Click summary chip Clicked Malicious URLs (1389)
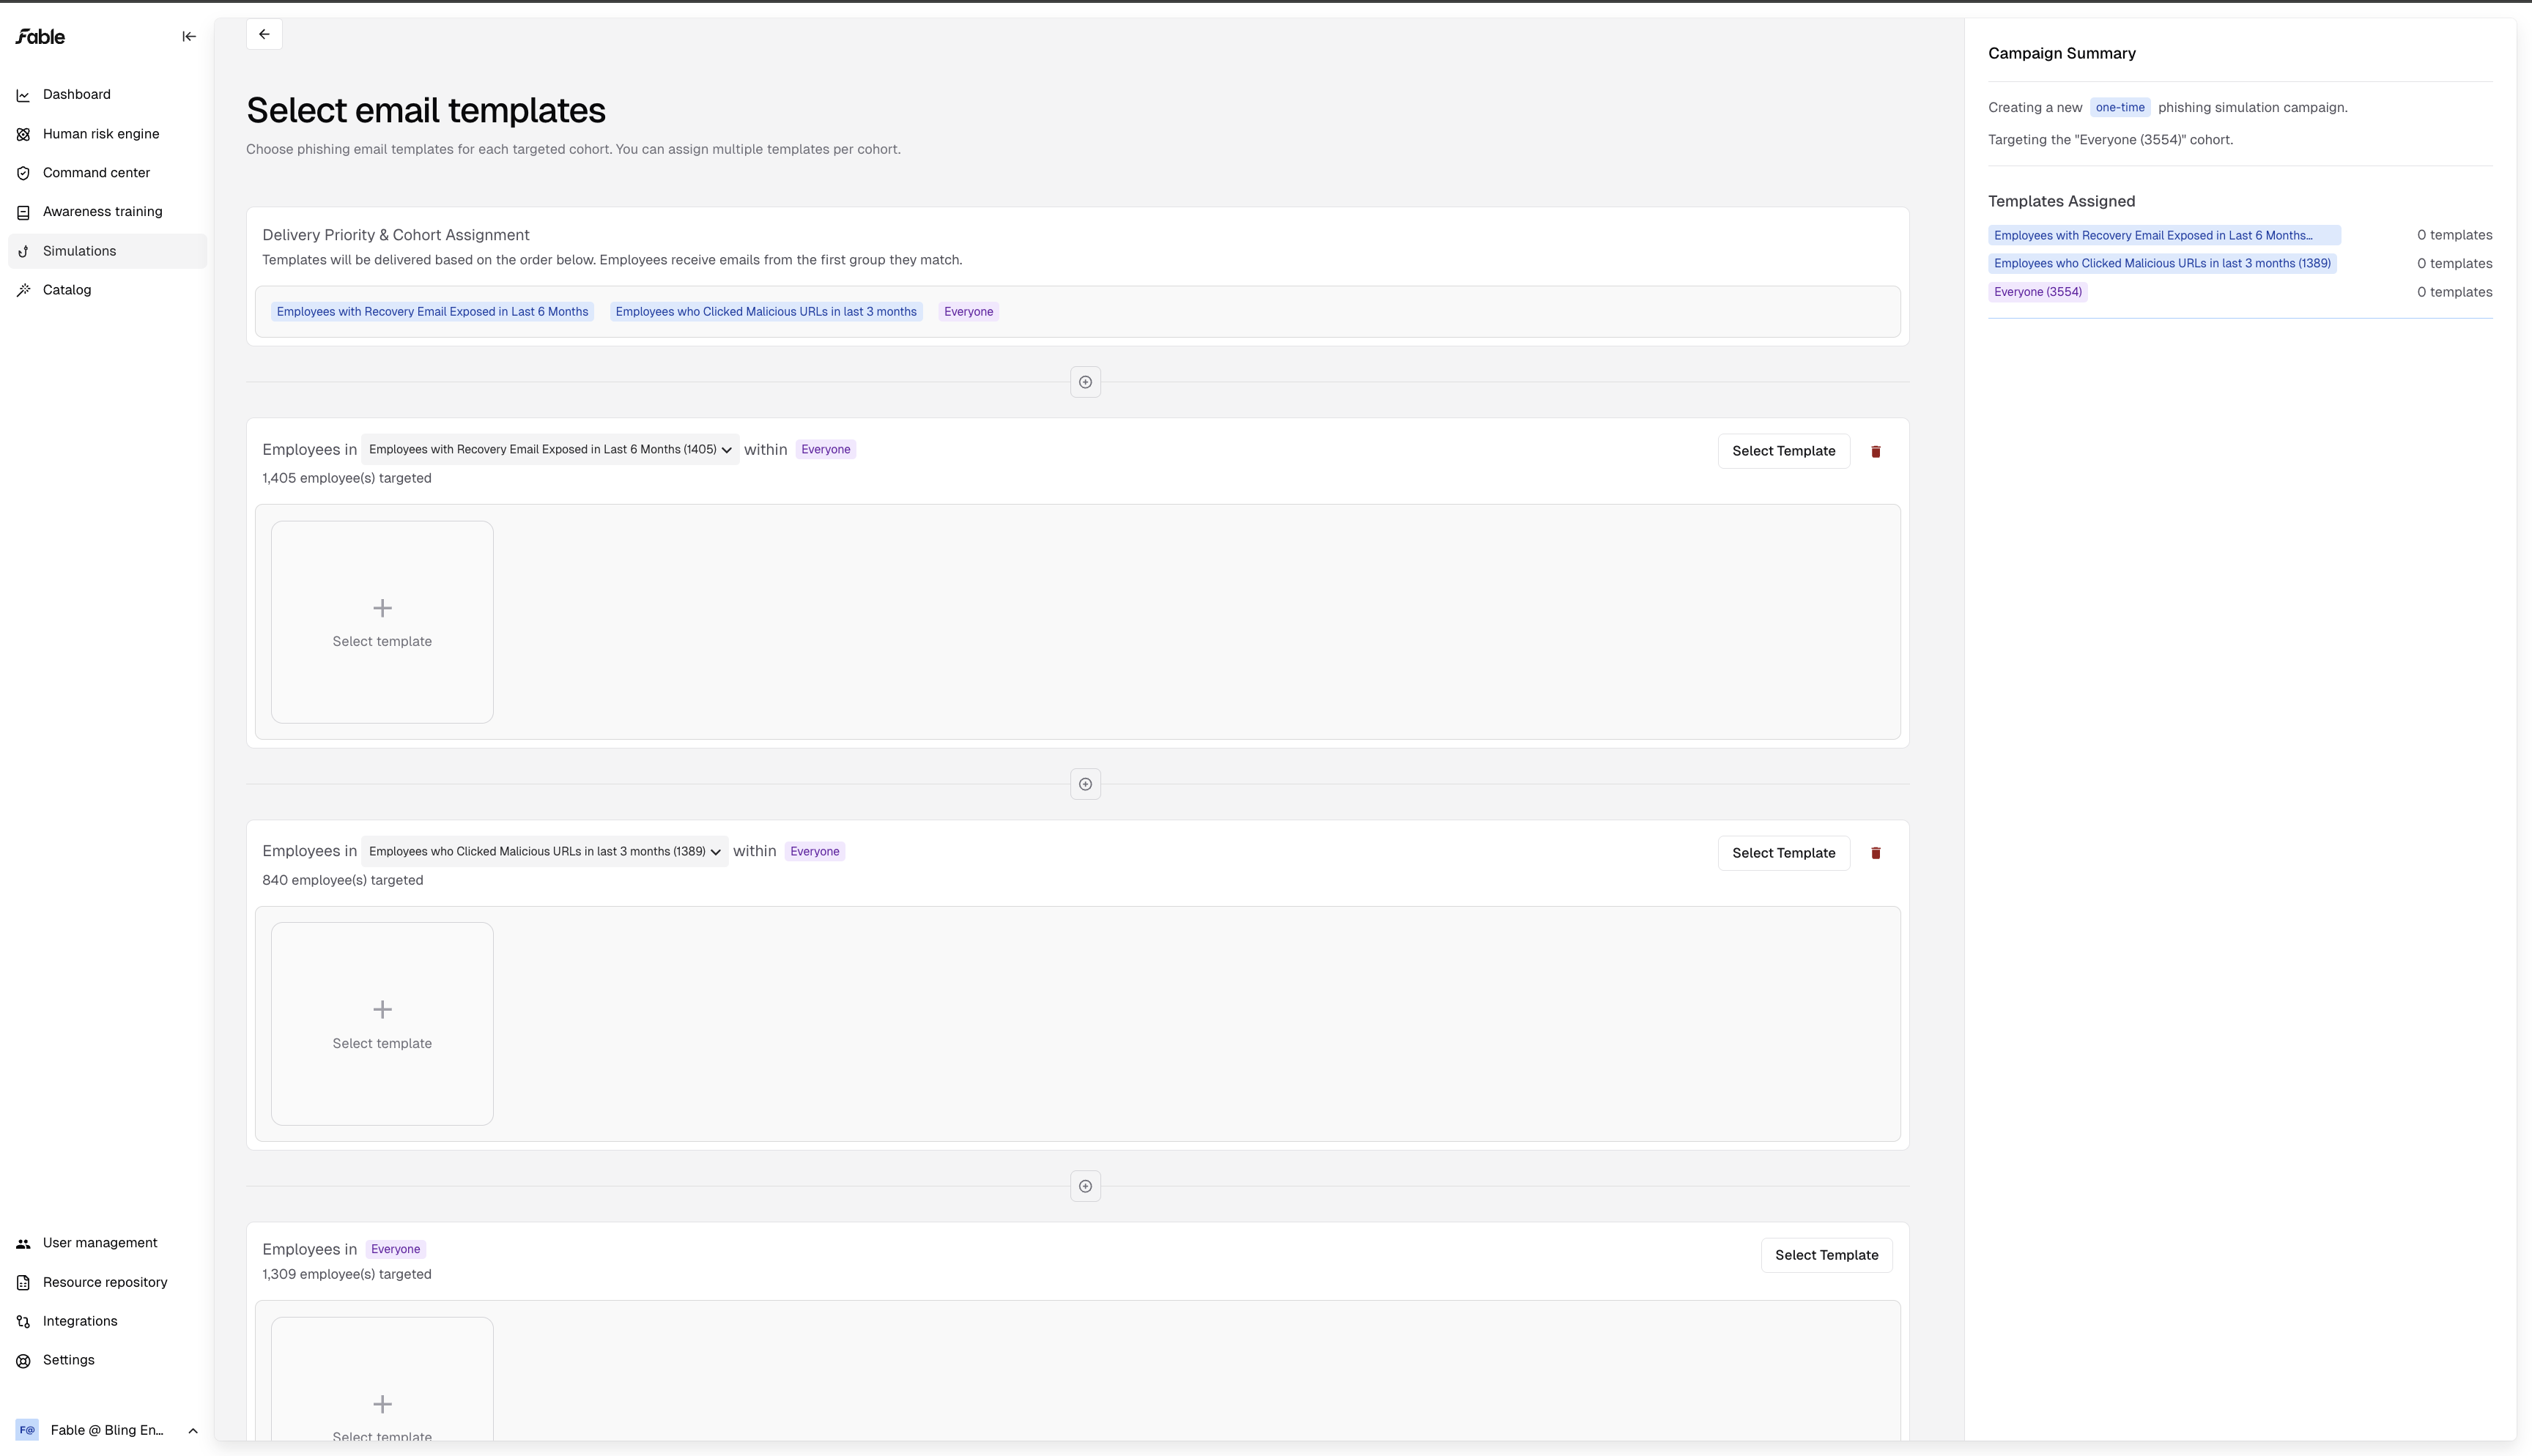2532x1456 pixels. click(x=2162, y=264)
